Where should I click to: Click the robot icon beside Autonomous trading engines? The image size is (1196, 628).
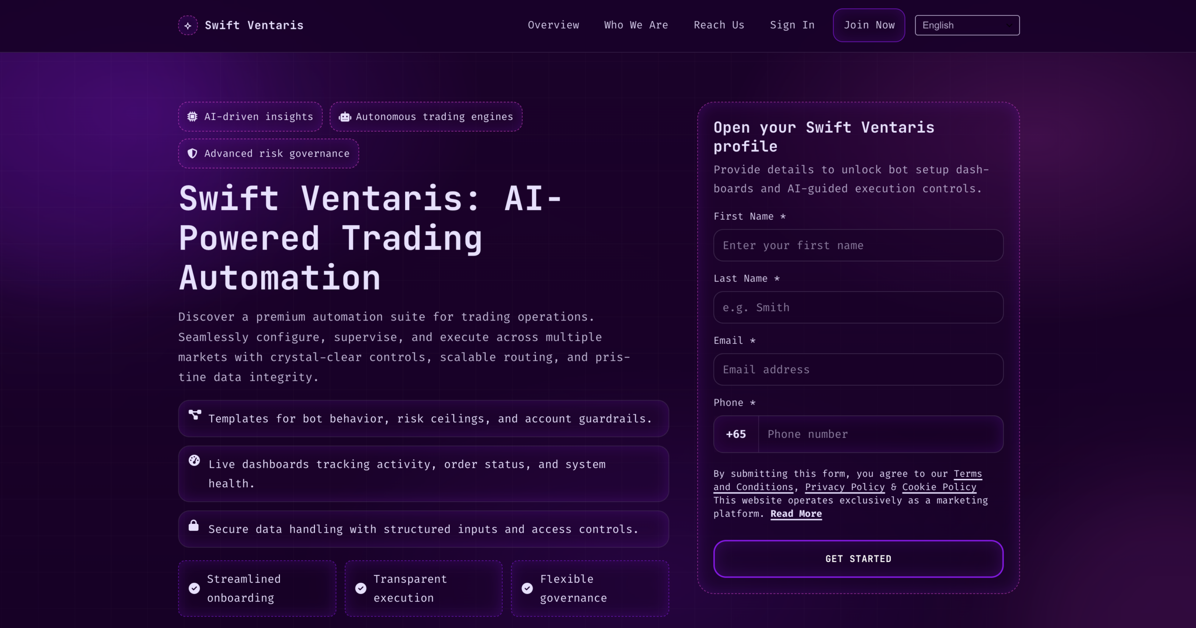point(344,116)
